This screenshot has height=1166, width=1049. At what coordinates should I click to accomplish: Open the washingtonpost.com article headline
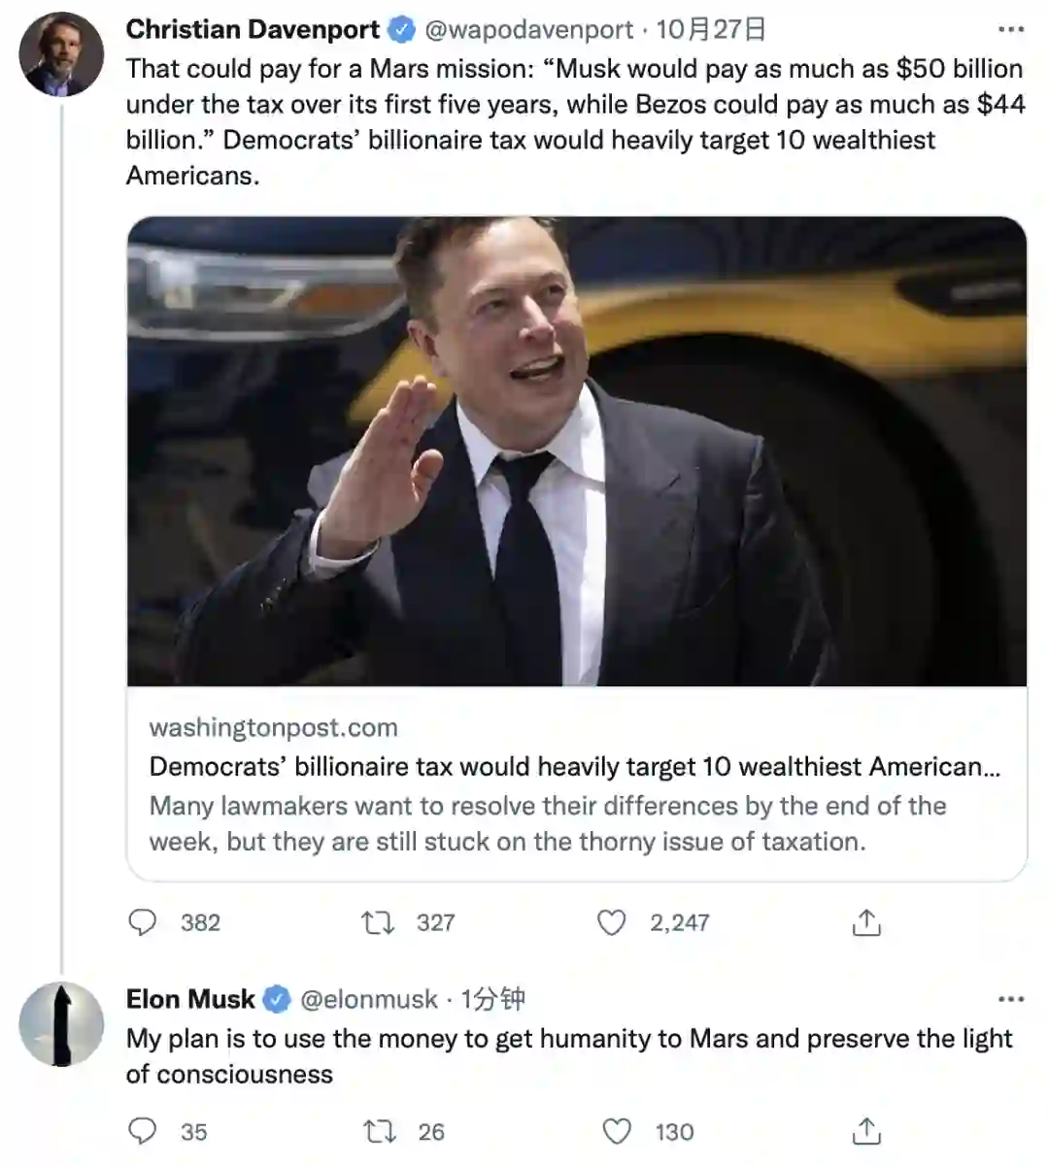click(x=574, y=767)
